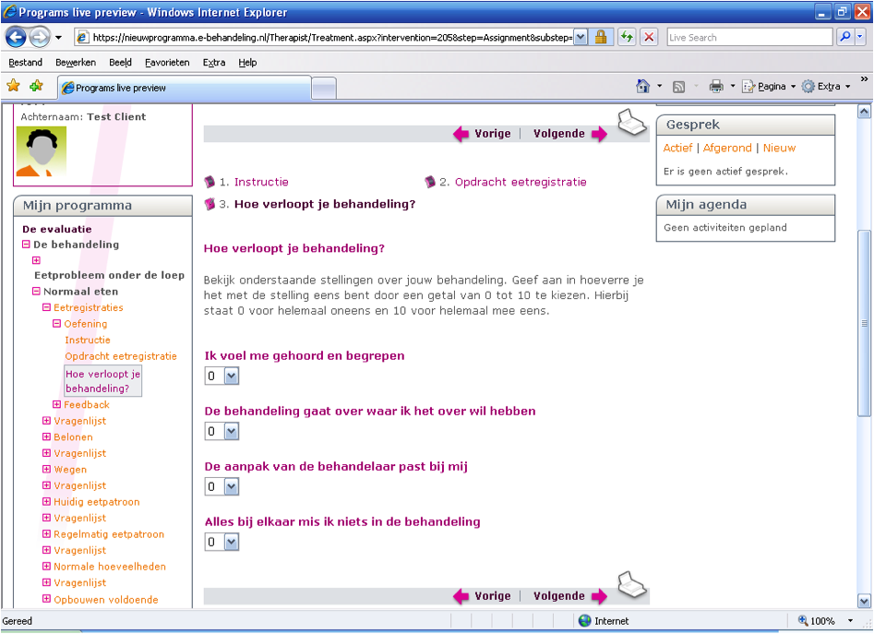
Task: Click the printer icon at top of page
Action: click(x=632, y=123)
